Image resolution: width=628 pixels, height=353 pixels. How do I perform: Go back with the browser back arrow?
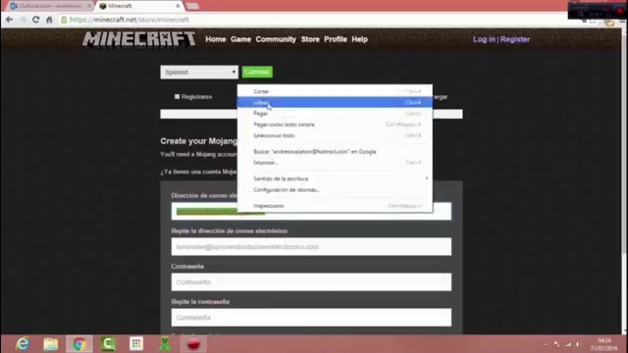tap(9, 20)
